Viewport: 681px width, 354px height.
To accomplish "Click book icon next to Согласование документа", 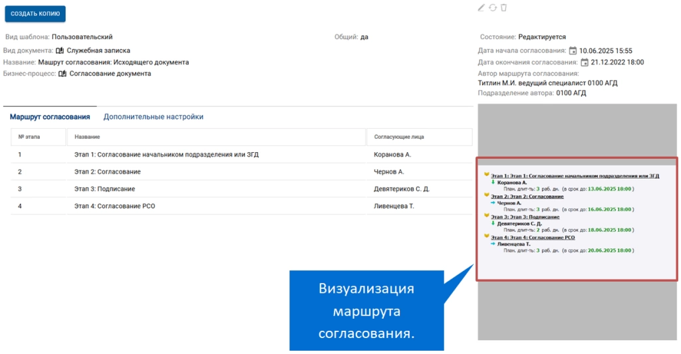I will 63,74.
